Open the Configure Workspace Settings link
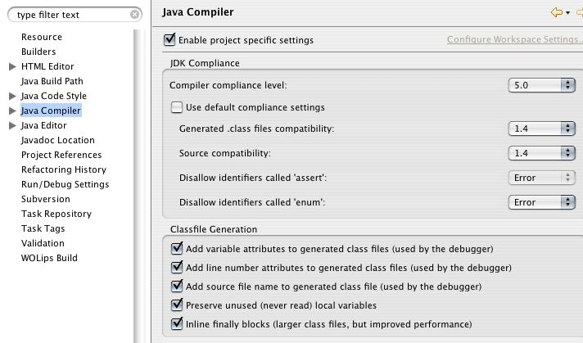The image size is (583, 343). tap(514, 39)
